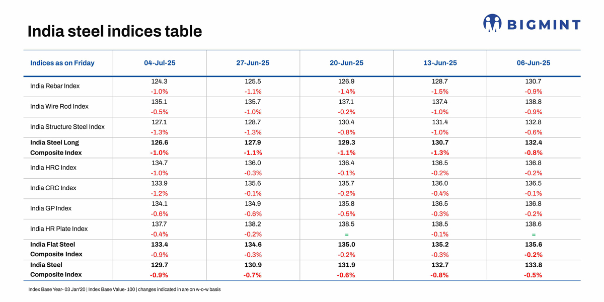This screenshot has height=302, width=604.
Task: Click the Index Base Year footnote text
Action: (124, 289)
